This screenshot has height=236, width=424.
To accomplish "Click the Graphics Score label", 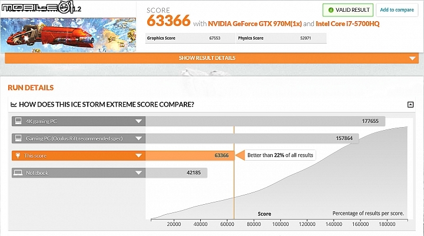I will [x=161, y=38].
